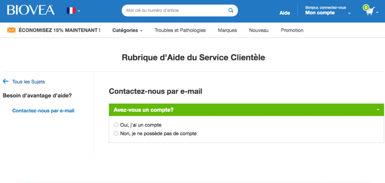Open the shopping cart icon
The width and height of the screenshot is (385, 183).
click(x=369, y=10)
